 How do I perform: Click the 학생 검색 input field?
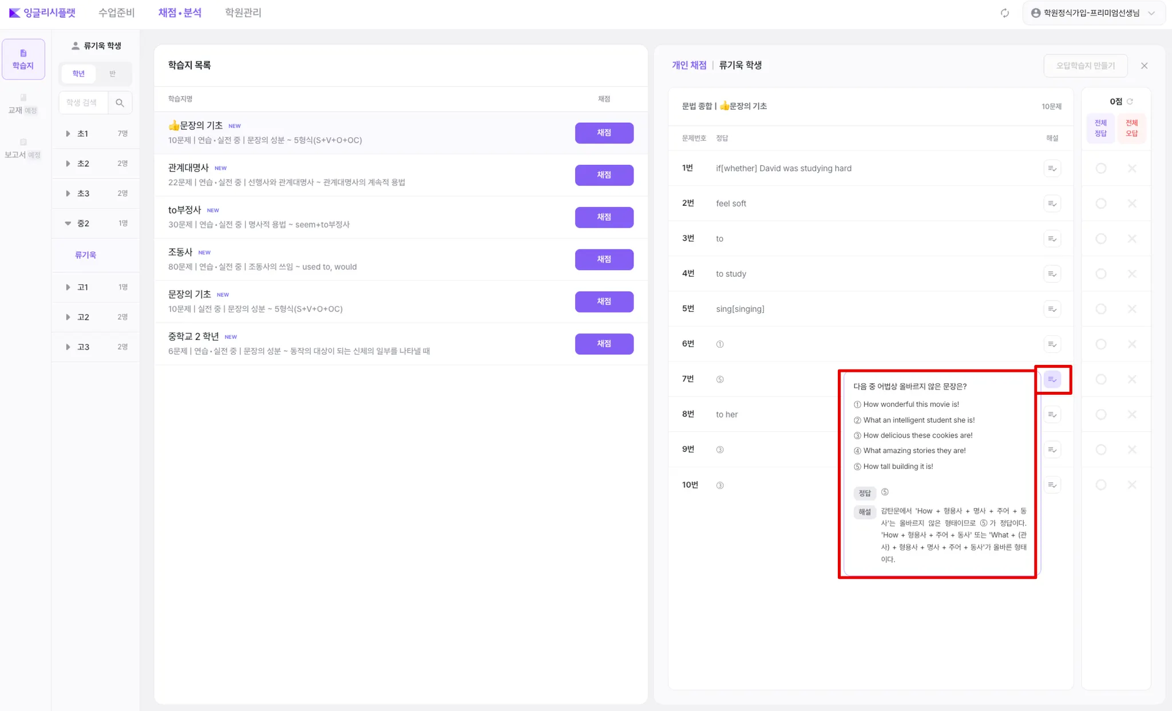click(84, 103)
